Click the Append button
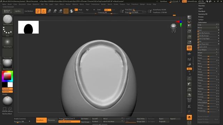Viewport: 223px width, 125px height. click(x=175, y=119)
